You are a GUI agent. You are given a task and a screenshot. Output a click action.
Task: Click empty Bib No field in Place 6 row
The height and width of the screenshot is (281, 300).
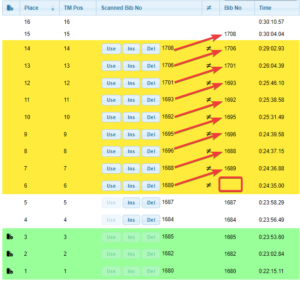click(x=231, y=184)
